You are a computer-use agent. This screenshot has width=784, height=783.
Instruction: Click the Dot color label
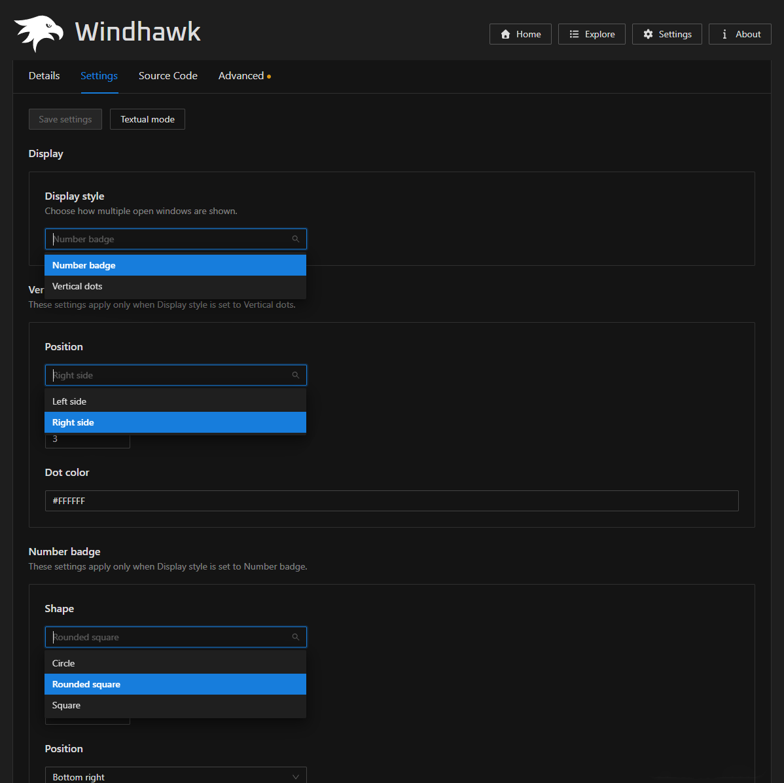pyautogui.click(x=67, y=472)
